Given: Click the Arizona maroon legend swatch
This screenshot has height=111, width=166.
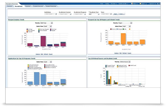Looking at the screenshot, I should [x=111, y=29].
